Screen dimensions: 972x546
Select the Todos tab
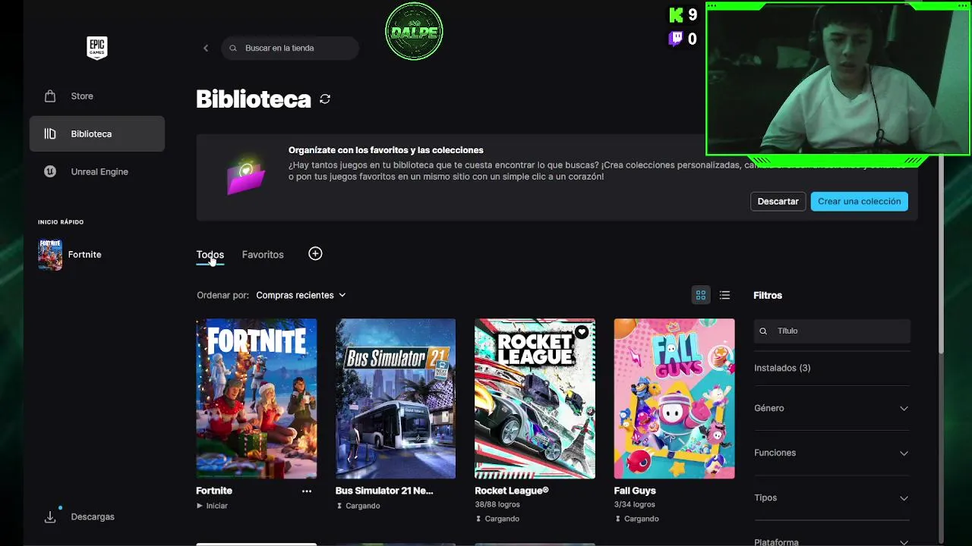(x=210, y=255)
